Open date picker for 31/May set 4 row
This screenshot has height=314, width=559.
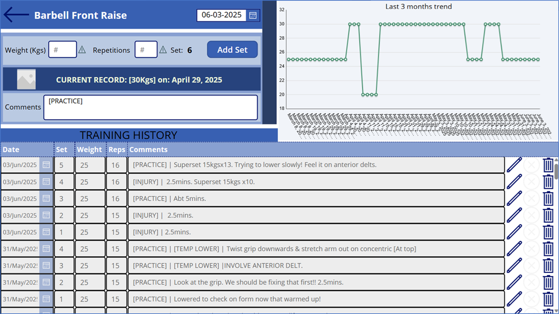46,249
